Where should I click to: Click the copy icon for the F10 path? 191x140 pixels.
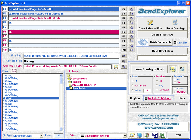coord(131,50)
